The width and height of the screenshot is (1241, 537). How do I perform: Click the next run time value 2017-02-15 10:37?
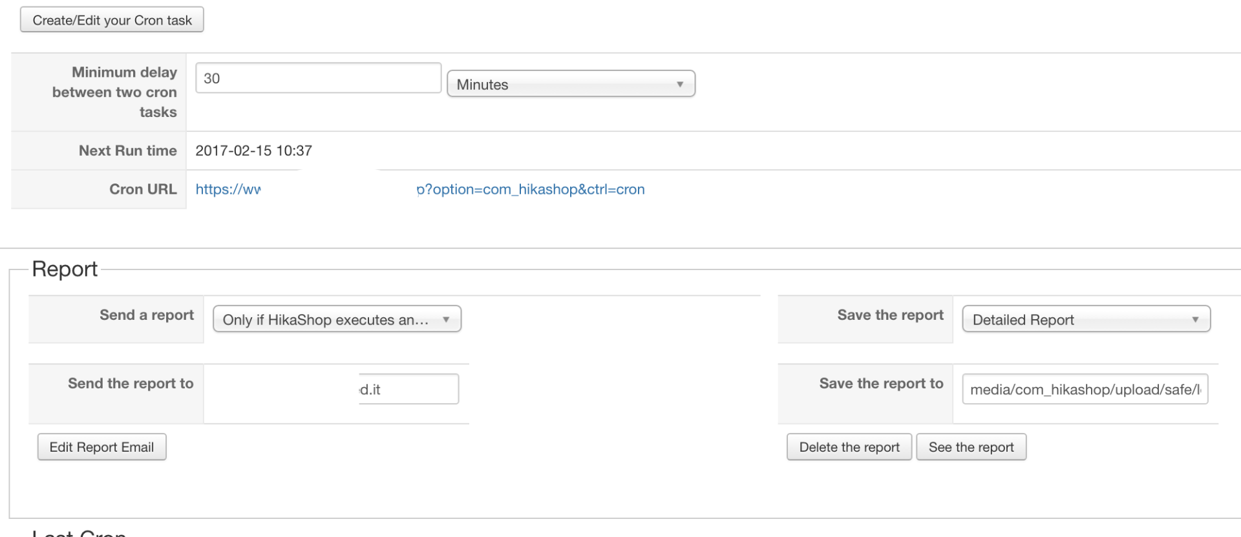click(x=254, y=151)
